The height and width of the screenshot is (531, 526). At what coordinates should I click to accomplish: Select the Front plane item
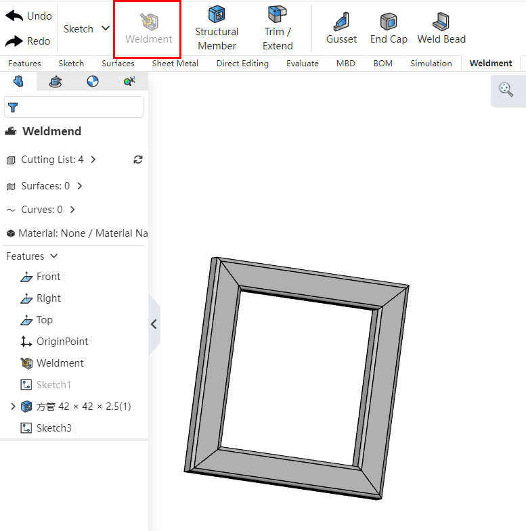click(48, 277)
